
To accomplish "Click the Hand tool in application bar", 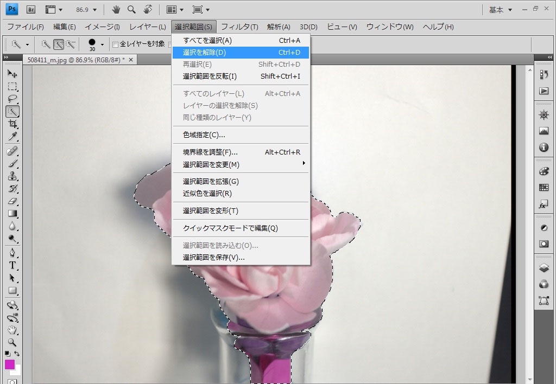I will coord(116,10).
